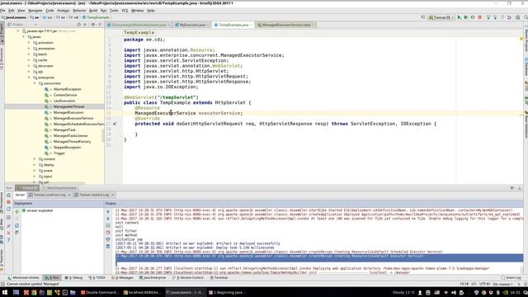Screen dimensions: 528x297
Task: Open Run panel gear settings icon
Action: tap(512, 188)
